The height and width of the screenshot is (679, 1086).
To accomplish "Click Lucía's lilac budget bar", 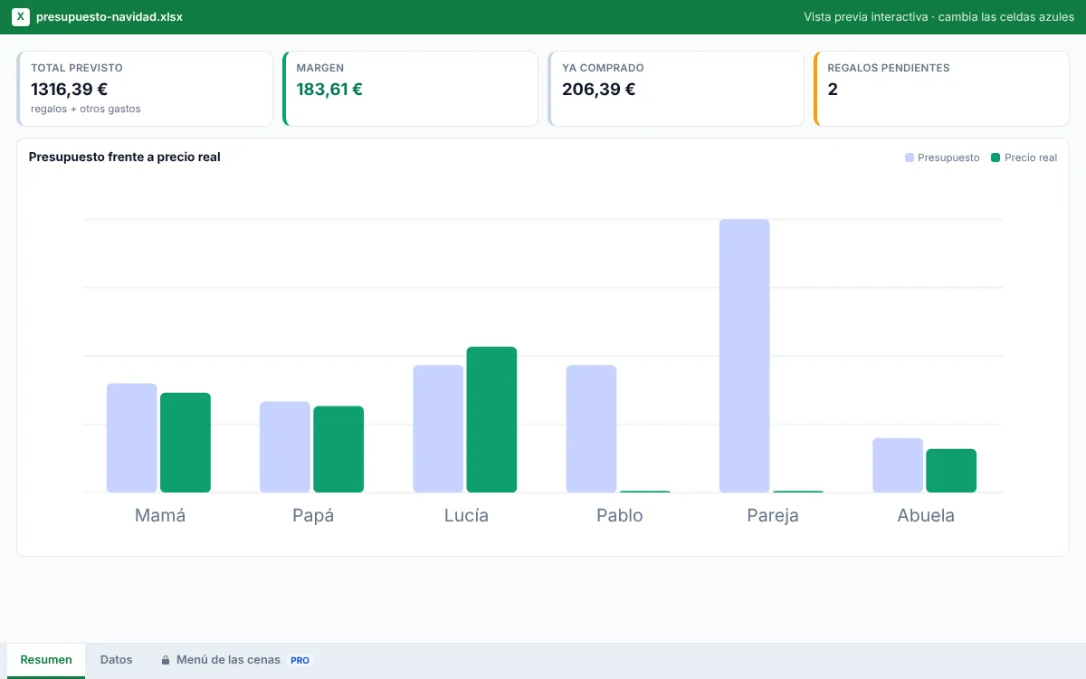I will pyautogui.click(x=438, y=429).
